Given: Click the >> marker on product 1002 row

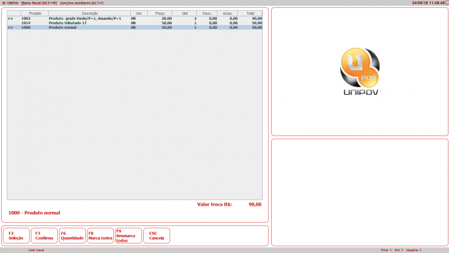Looking at the screenshot, I should (10, 19).
